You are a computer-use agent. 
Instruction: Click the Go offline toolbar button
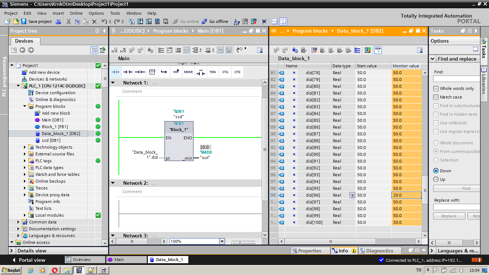pyautogui.click(x=214, y=21)
